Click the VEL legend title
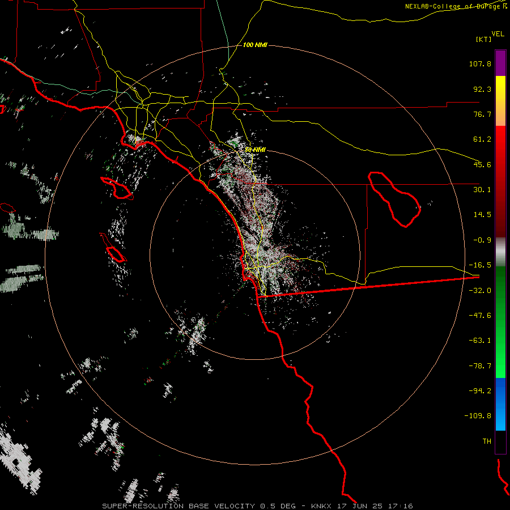The width and height of the screenshot is (510, 510). click(x=498, y=34)
